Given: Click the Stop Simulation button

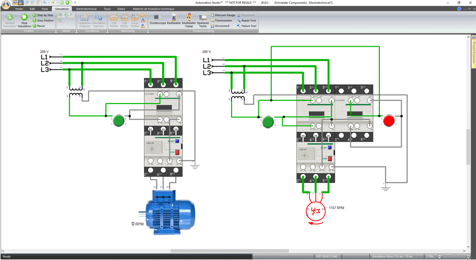Looking at the screenshot, I should pyautogui.click(x=24, y=20).
